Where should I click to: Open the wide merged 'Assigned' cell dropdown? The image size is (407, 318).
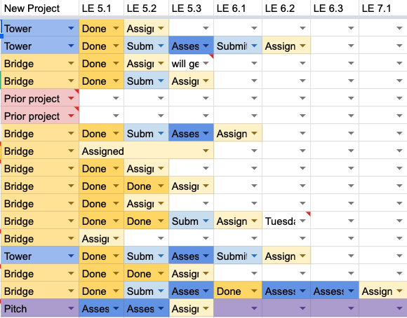(x=206, y=151)
